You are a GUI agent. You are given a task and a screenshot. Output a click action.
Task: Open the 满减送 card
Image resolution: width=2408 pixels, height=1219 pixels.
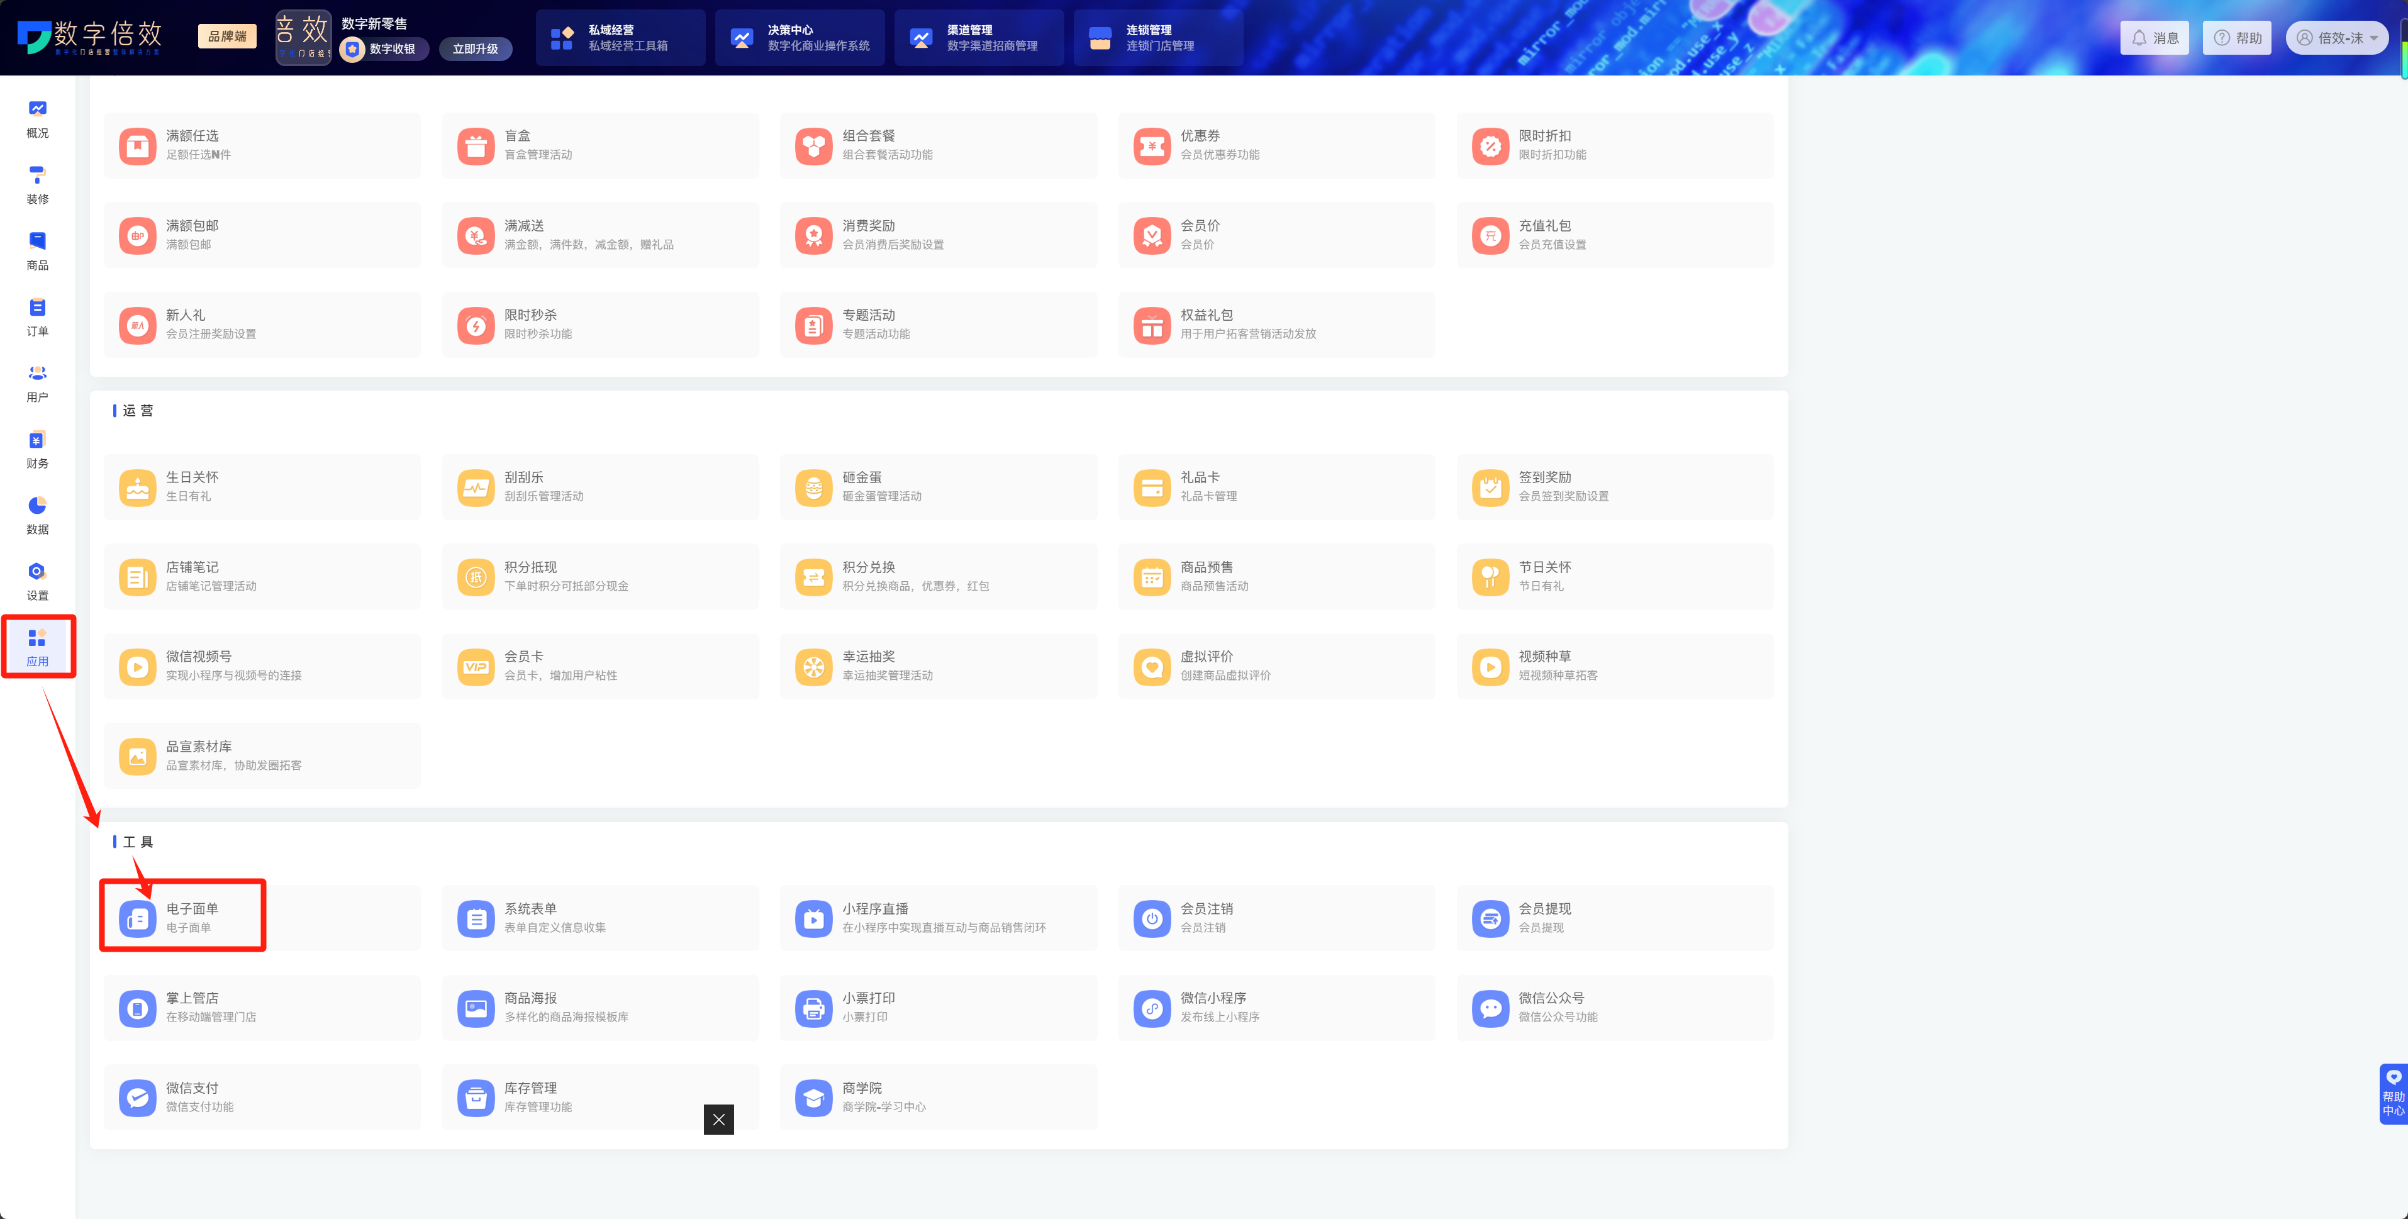click(x=600, y=236)
